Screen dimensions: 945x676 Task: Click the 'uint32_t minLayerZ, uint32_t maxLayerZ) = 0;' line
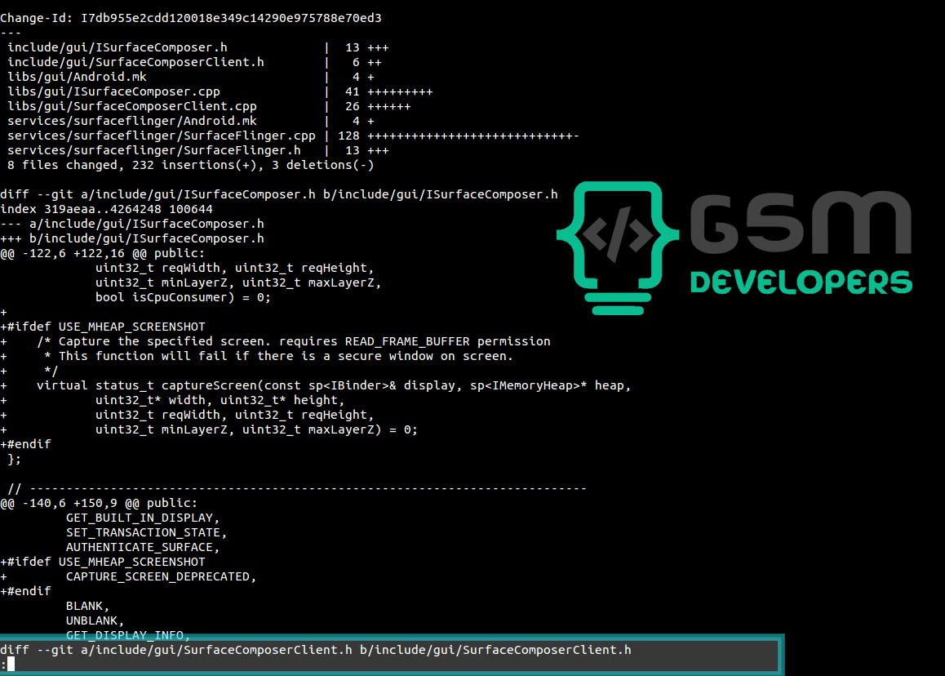click(x=209, y=430)
